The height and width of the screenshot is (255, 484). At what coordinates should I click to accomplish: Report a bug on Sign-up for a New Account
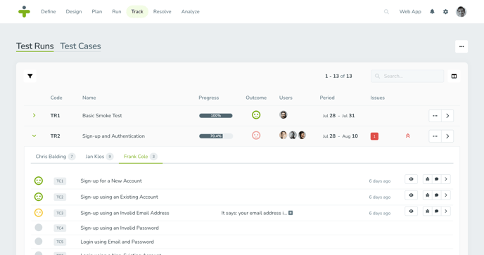click(x=427, y=179)
